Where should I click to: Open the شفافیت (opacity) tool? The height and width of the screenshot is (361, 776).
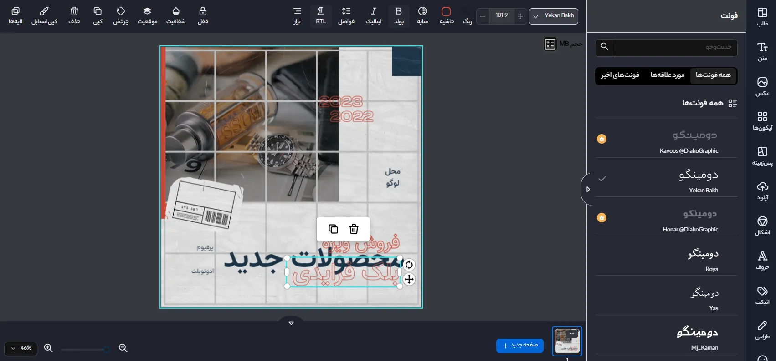176,15
